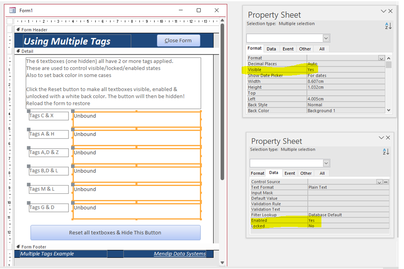Click the scroll-down arrow of the Form1 scrollbar
The image size is (404, 269).
click(x=222, y=263)
